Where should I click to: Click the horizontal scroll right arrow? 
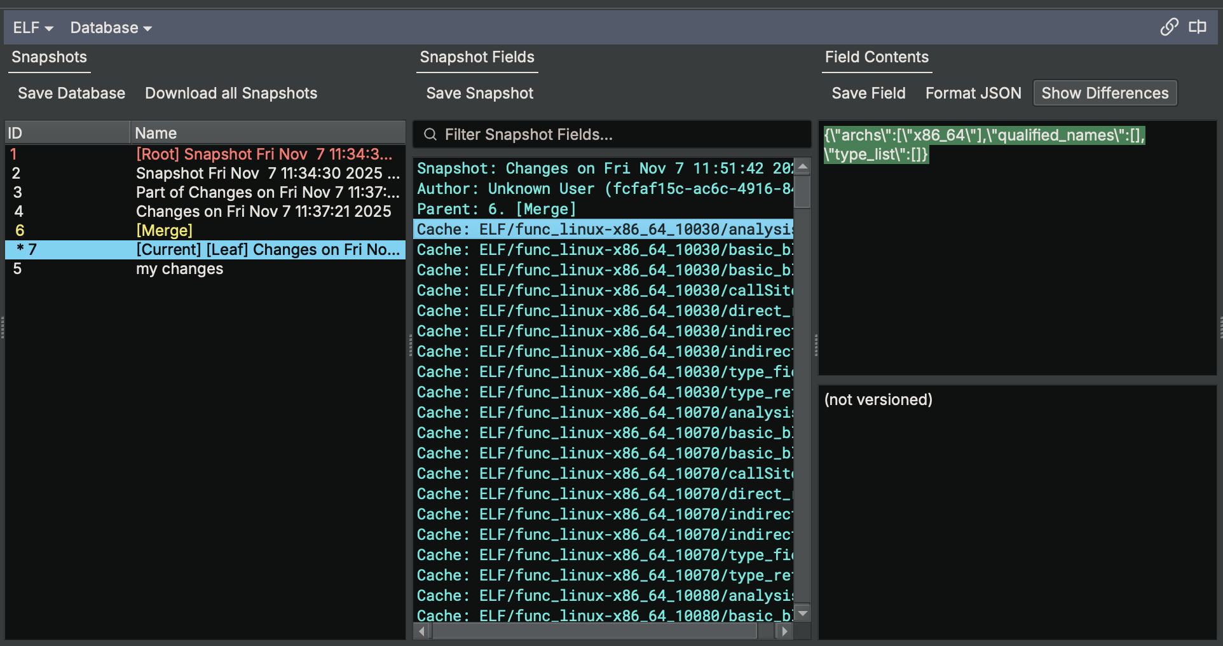[x=784, y=631]
